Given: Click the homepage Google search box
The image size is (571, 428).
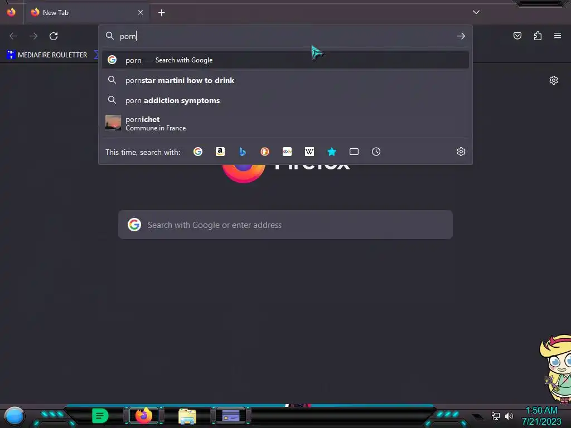Looking at the screenshot, I should click(285, 225).
